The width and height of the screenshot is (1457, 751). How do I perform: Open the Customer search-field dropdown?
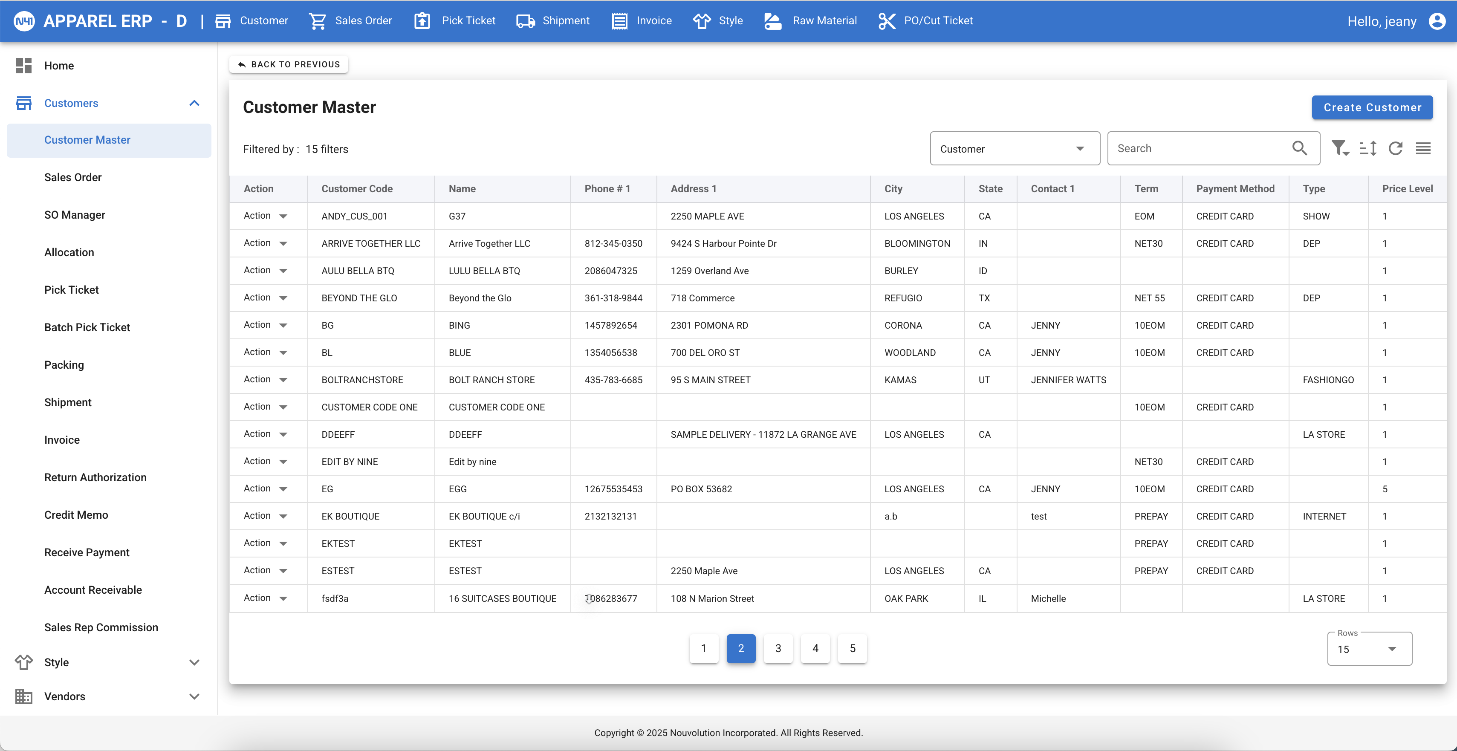point(1015,149)
